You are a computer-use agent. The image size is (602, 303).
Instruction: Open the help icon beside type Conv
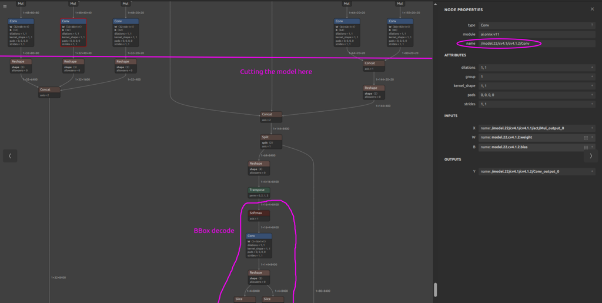coord(591,25)
